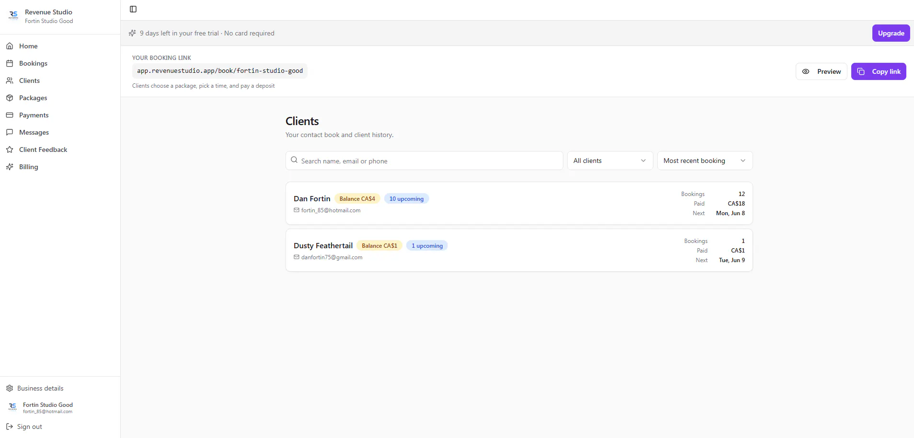Click the Billing sparkle icon
This screenshot has height=438, width=914.
coord(10,167)
